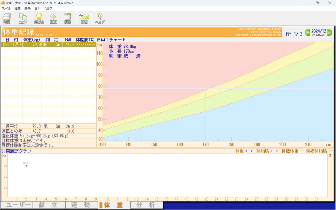
Task: Switch to the 献立 tab
Action: click(x=49, y=205)
